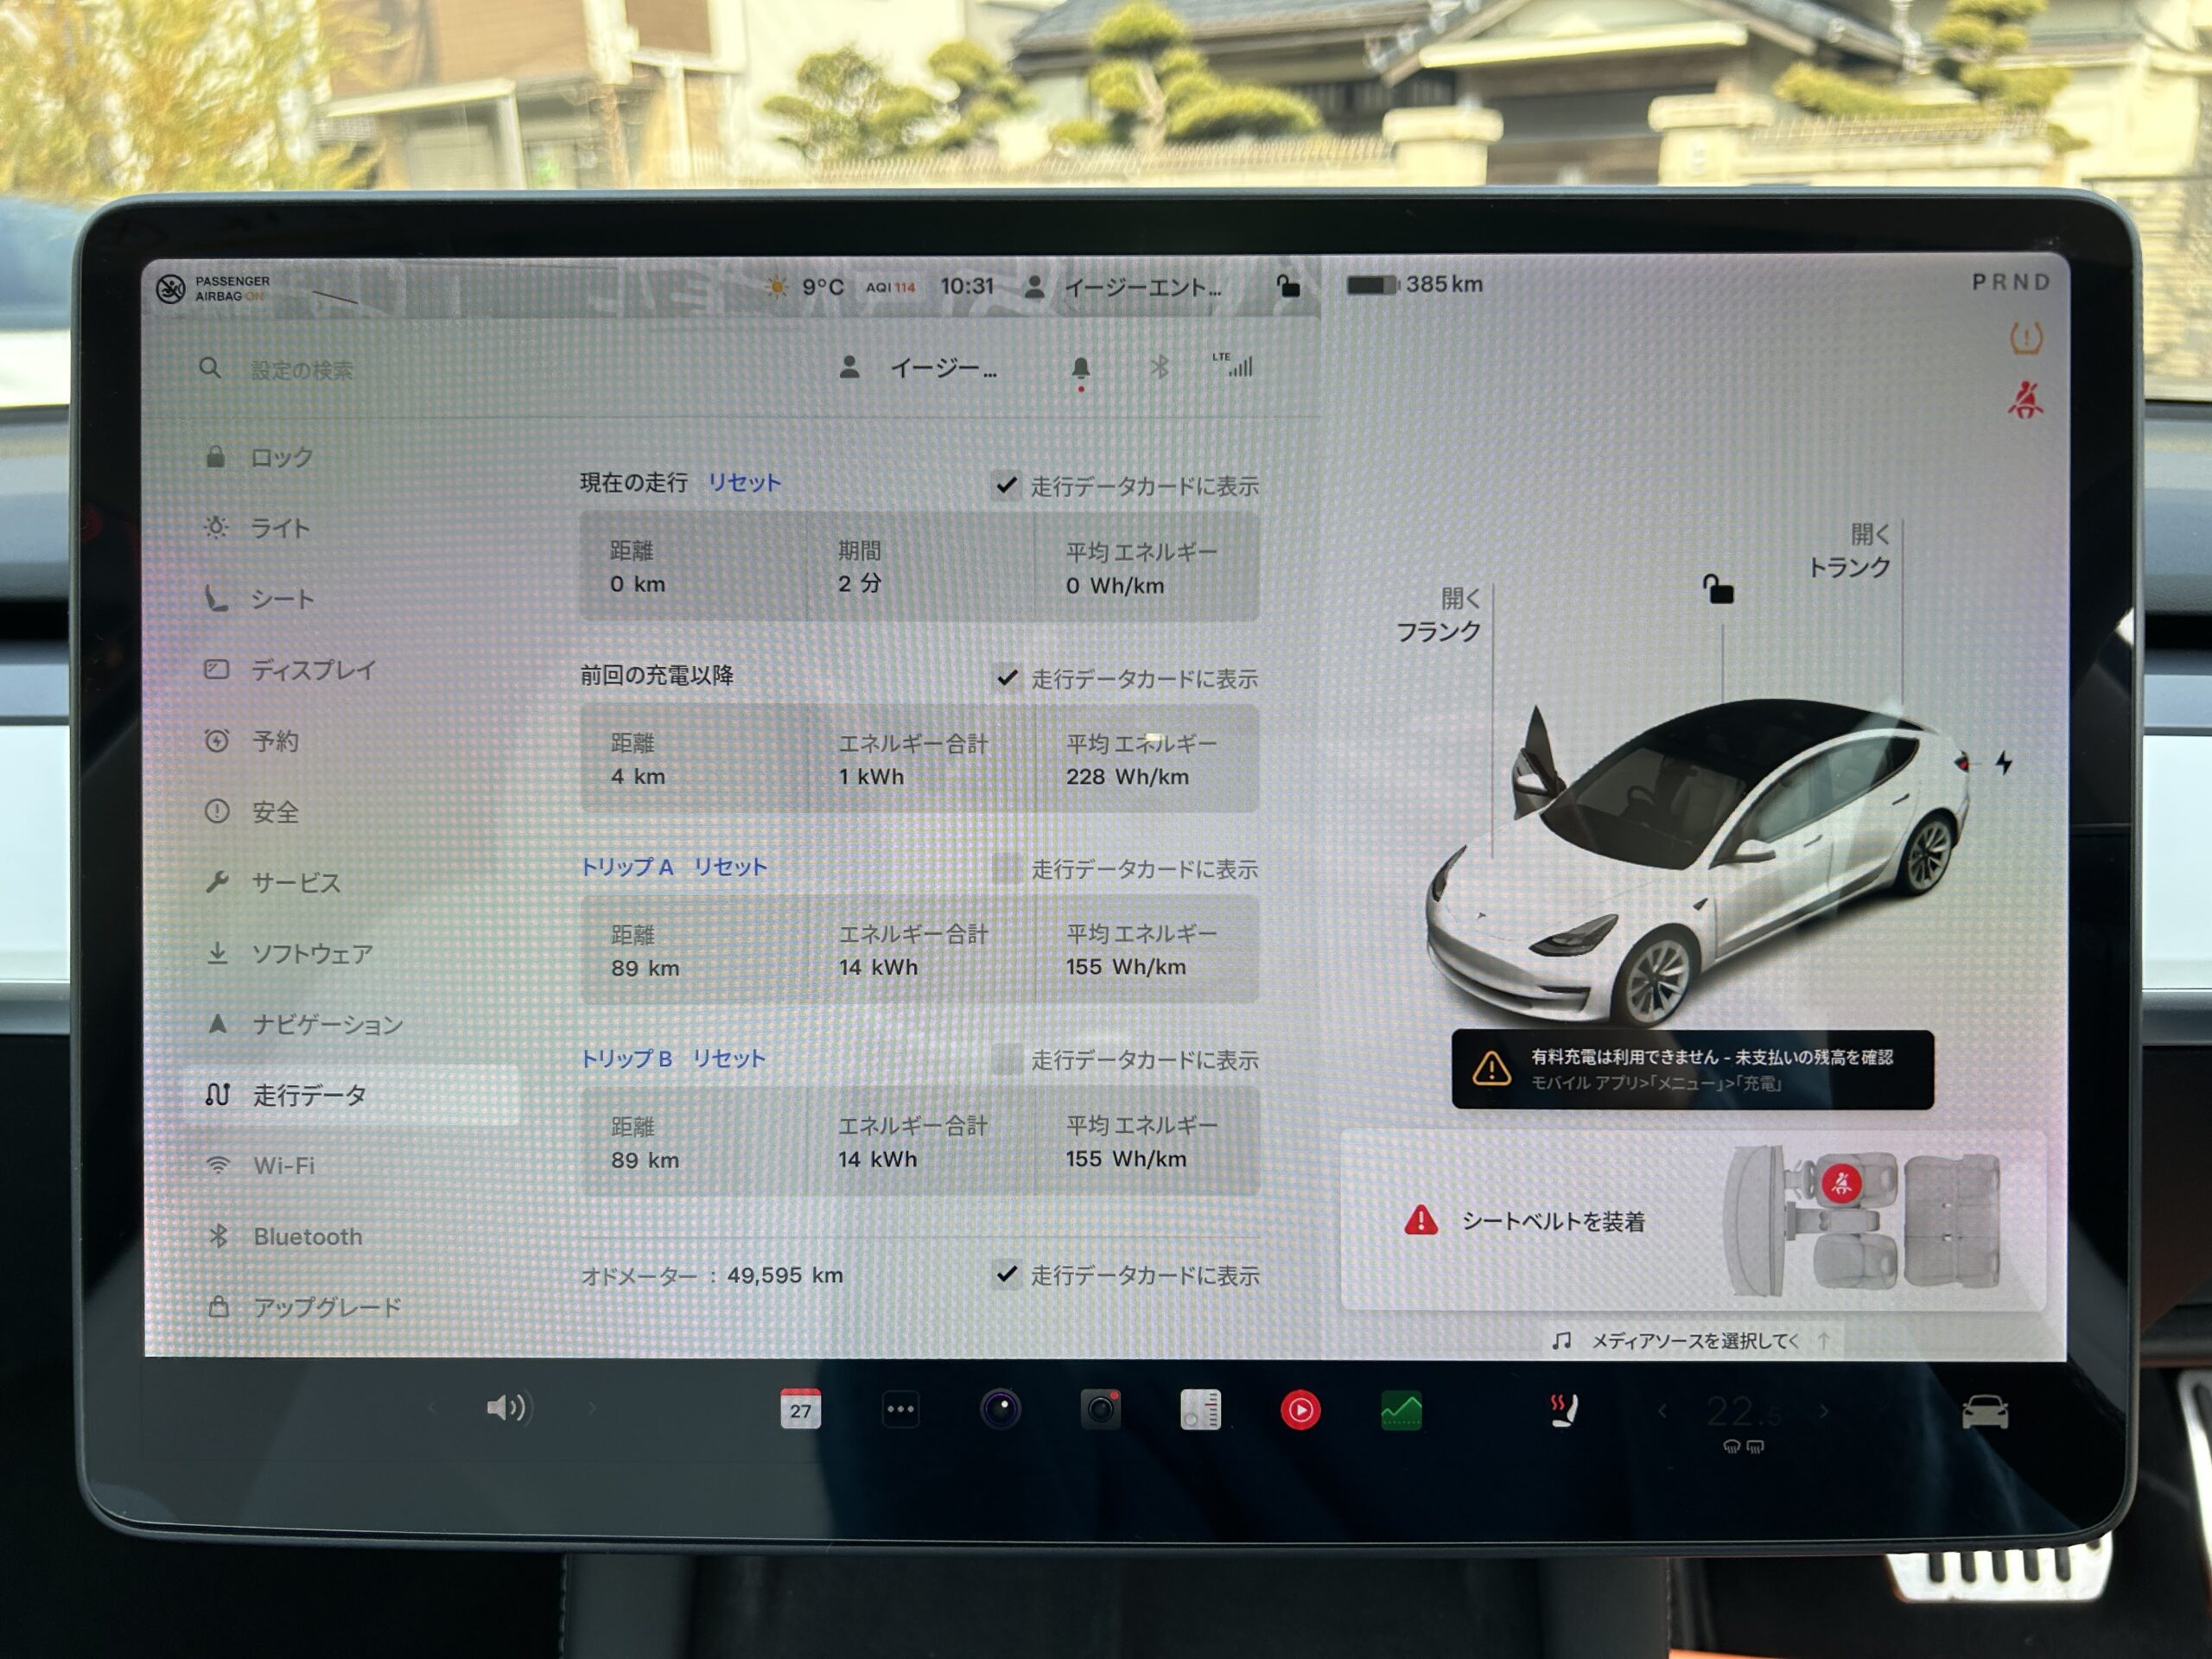Open notifications bell icon
Image resolution: width=2212 pixels, height=1659 pixels.
pos(1080,370)
